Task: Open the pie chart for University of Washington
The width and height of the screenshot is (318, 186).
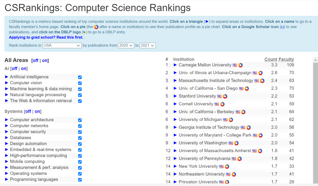Action: tap(236, 143)
